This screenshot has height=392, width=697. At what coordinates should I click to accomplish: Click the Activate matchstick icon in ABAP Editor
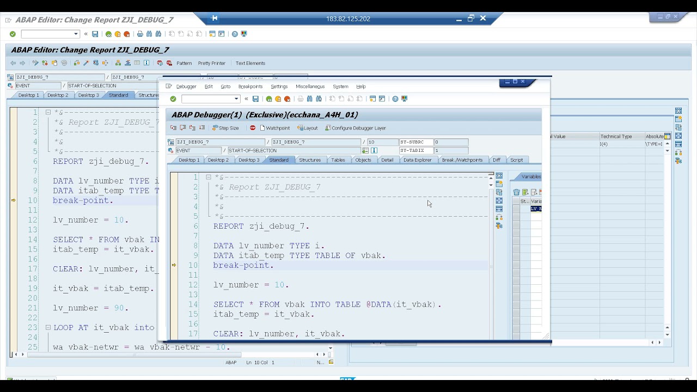[86, 63]
